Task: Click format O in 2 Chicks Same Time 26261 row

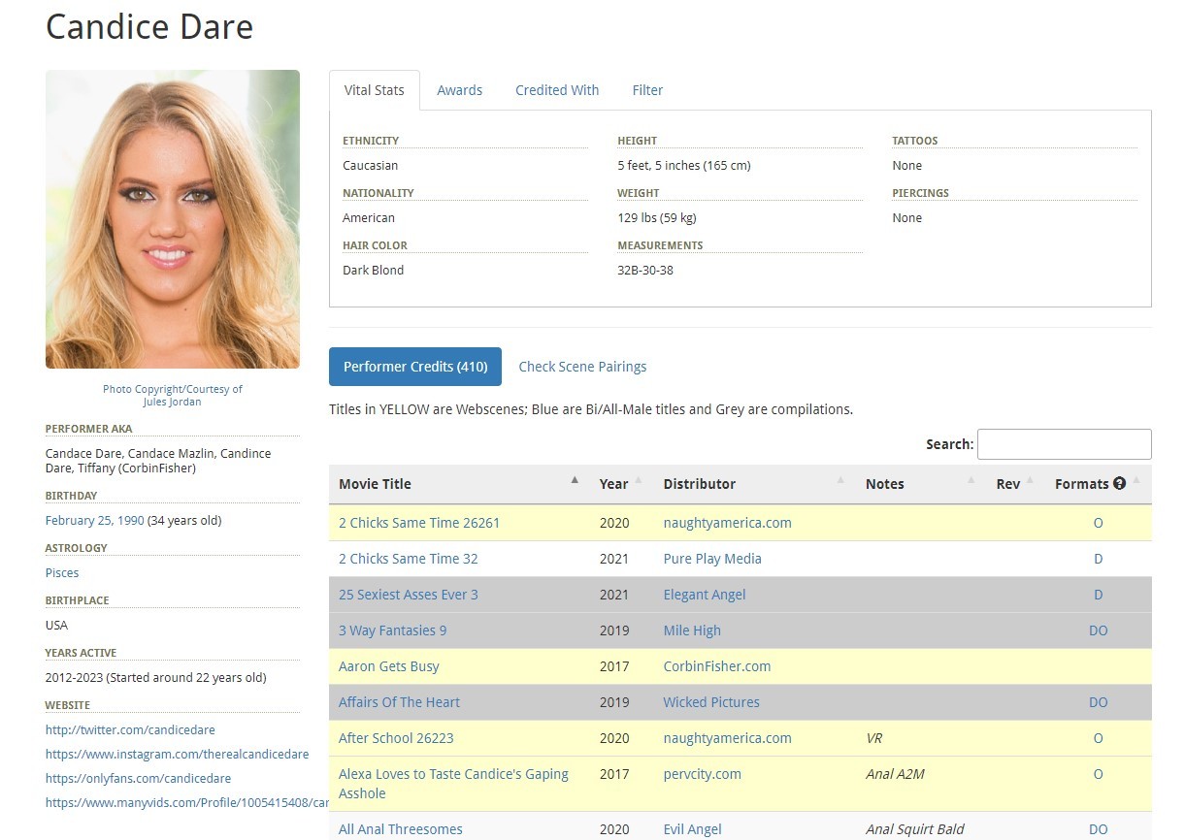Action: point(1099,523)
